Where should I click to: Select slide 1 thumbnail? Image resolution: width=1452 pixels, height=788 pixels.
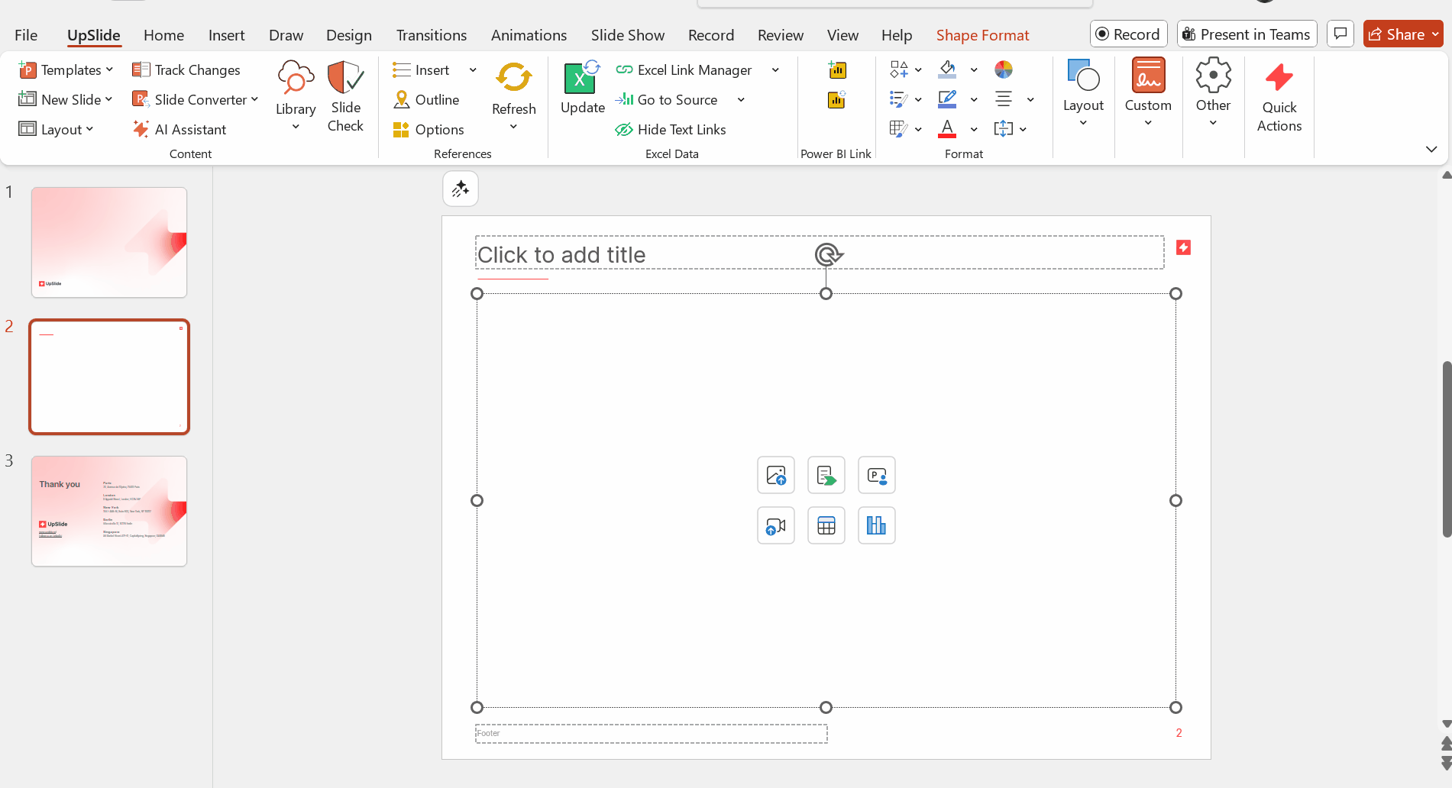(x=109, y=242)
